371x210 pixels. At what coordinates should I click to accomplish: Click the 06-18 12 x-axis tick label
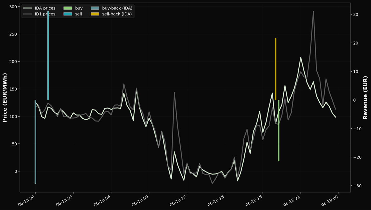tap(178, 201)
